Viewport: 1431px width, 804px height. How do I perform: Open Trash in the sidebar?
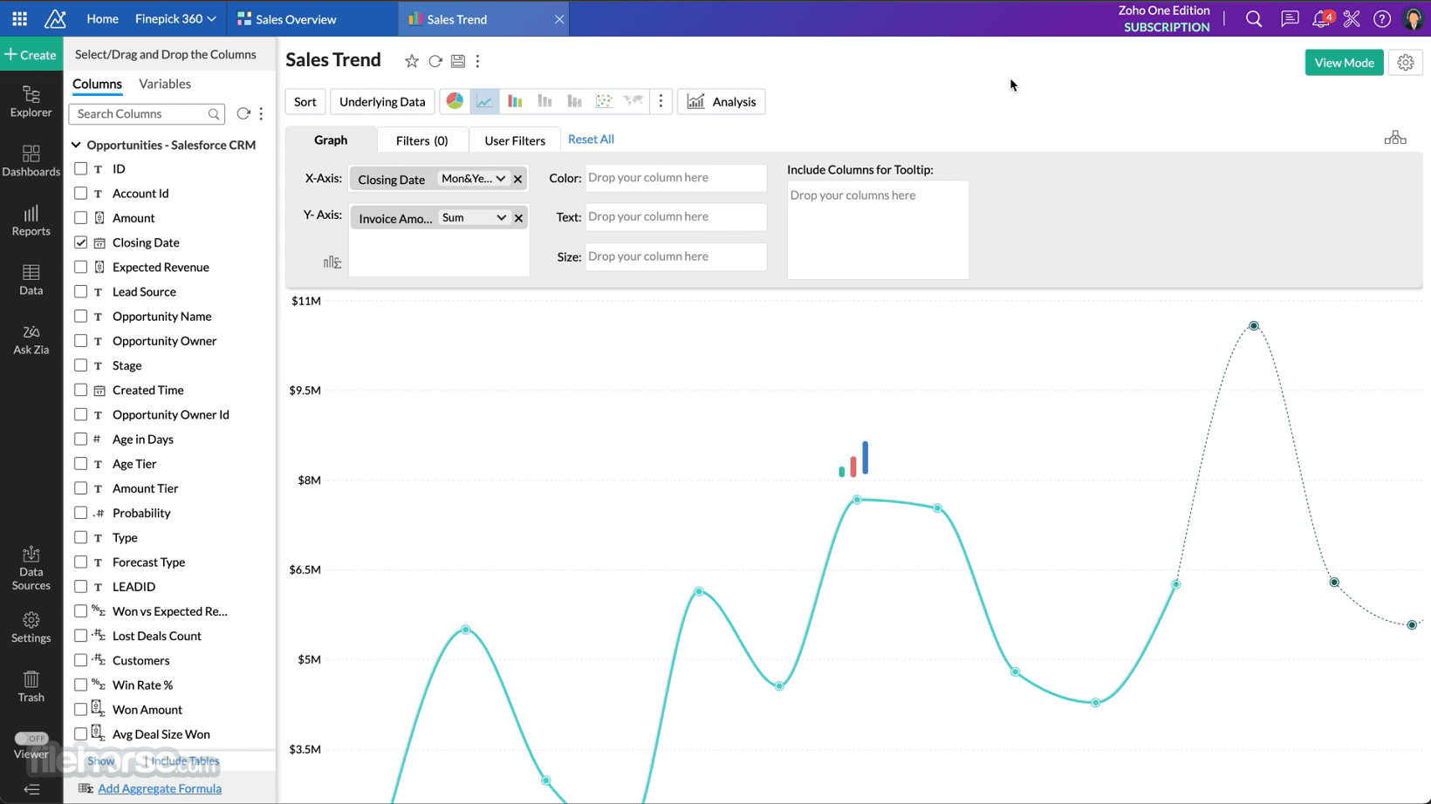31,686
